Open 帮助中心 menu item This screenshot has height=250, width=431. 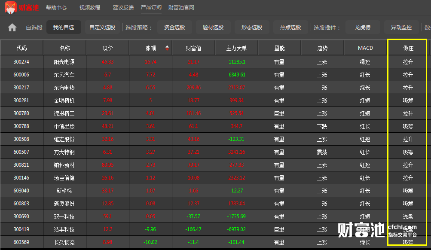(56, 8)
